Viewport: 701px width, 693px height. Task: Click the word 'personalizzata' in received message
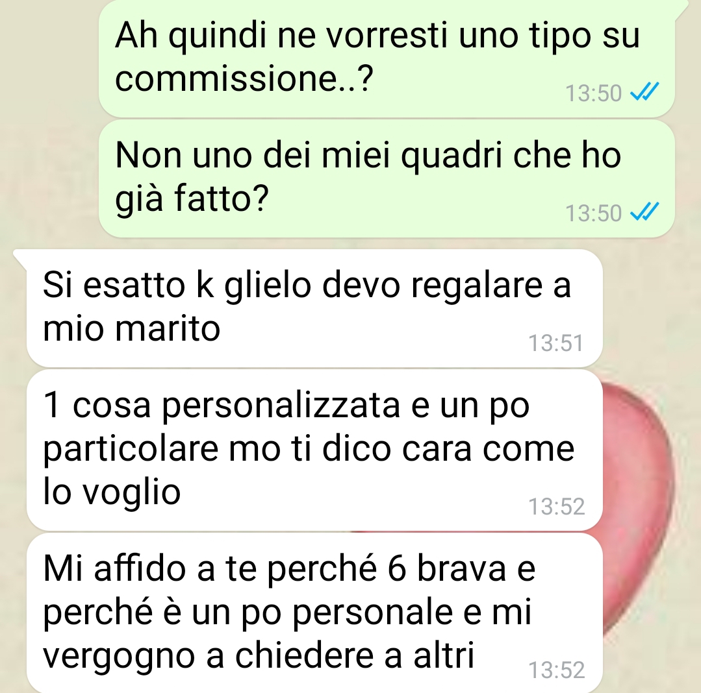(x=281, y=406)
